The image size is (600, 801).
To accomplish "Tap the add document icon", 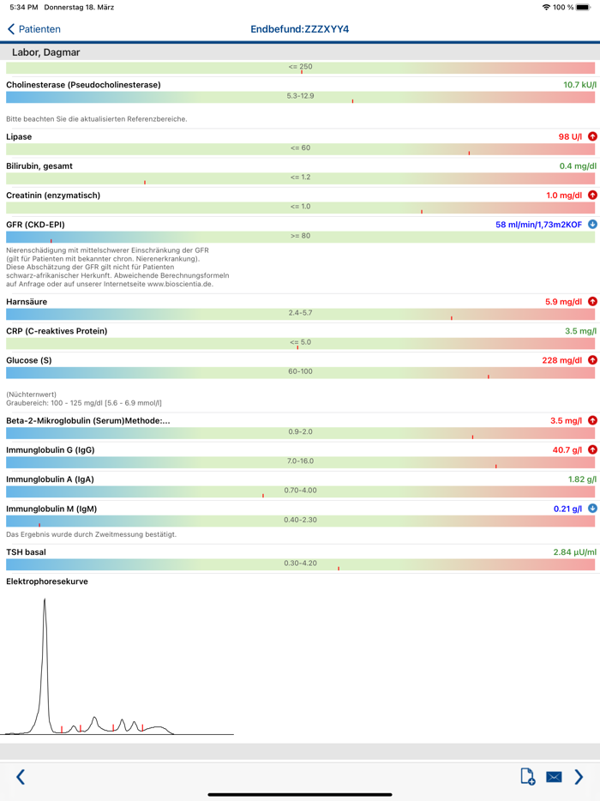I will click(528, 776).
